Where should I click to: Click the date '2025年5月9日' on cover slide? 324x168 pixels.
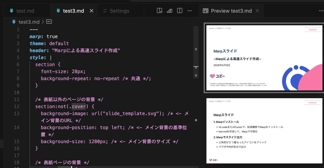[x=222, y=65]
